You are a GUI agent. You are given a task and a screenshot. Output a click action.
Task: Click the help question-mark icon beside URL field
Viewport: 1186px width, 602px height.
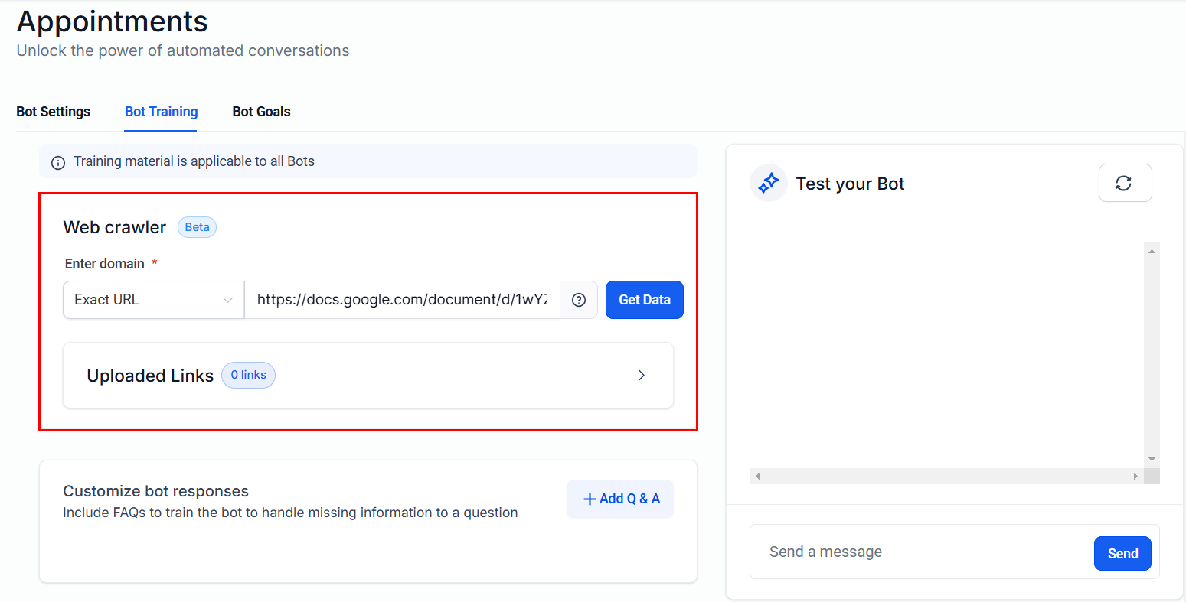(579, 300)
